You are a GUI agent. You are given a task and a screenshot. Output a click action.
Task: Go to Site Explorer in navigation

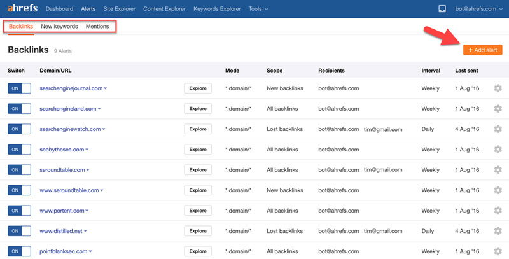point(120,9)
